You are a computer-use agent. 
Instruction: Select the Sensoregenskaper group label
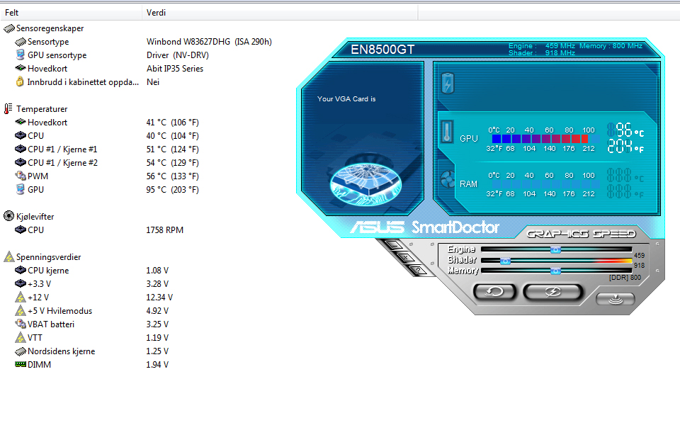point(50,28)
